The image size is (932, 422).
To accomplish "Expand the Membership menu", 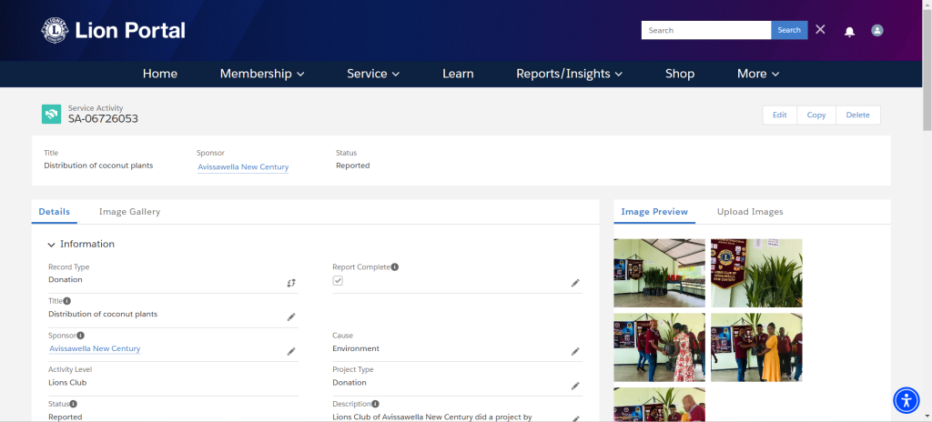I will pos(262,74).
